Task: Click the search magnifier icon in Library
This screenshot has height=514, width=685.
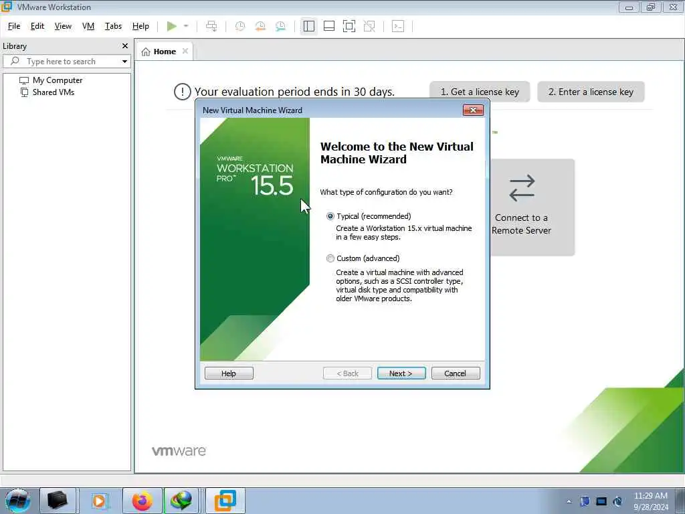Action: [15, 61]
